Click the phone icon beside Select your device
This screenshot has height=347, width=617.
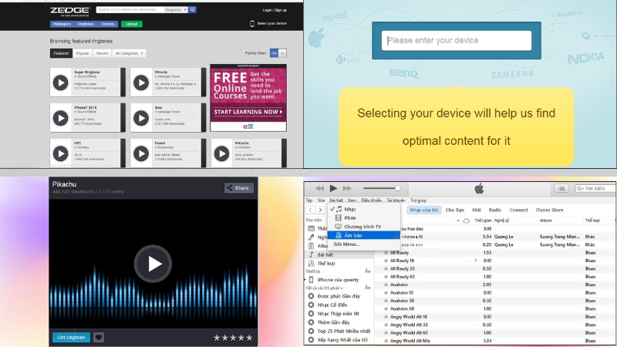[x=252, y=24]
